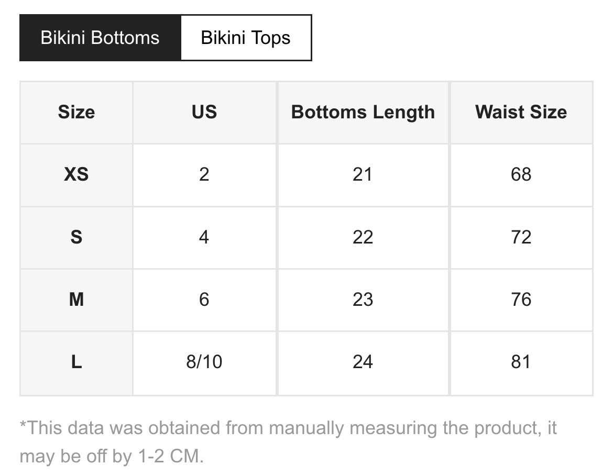Click the Bottoms Length column header

(x=363, y=112)
